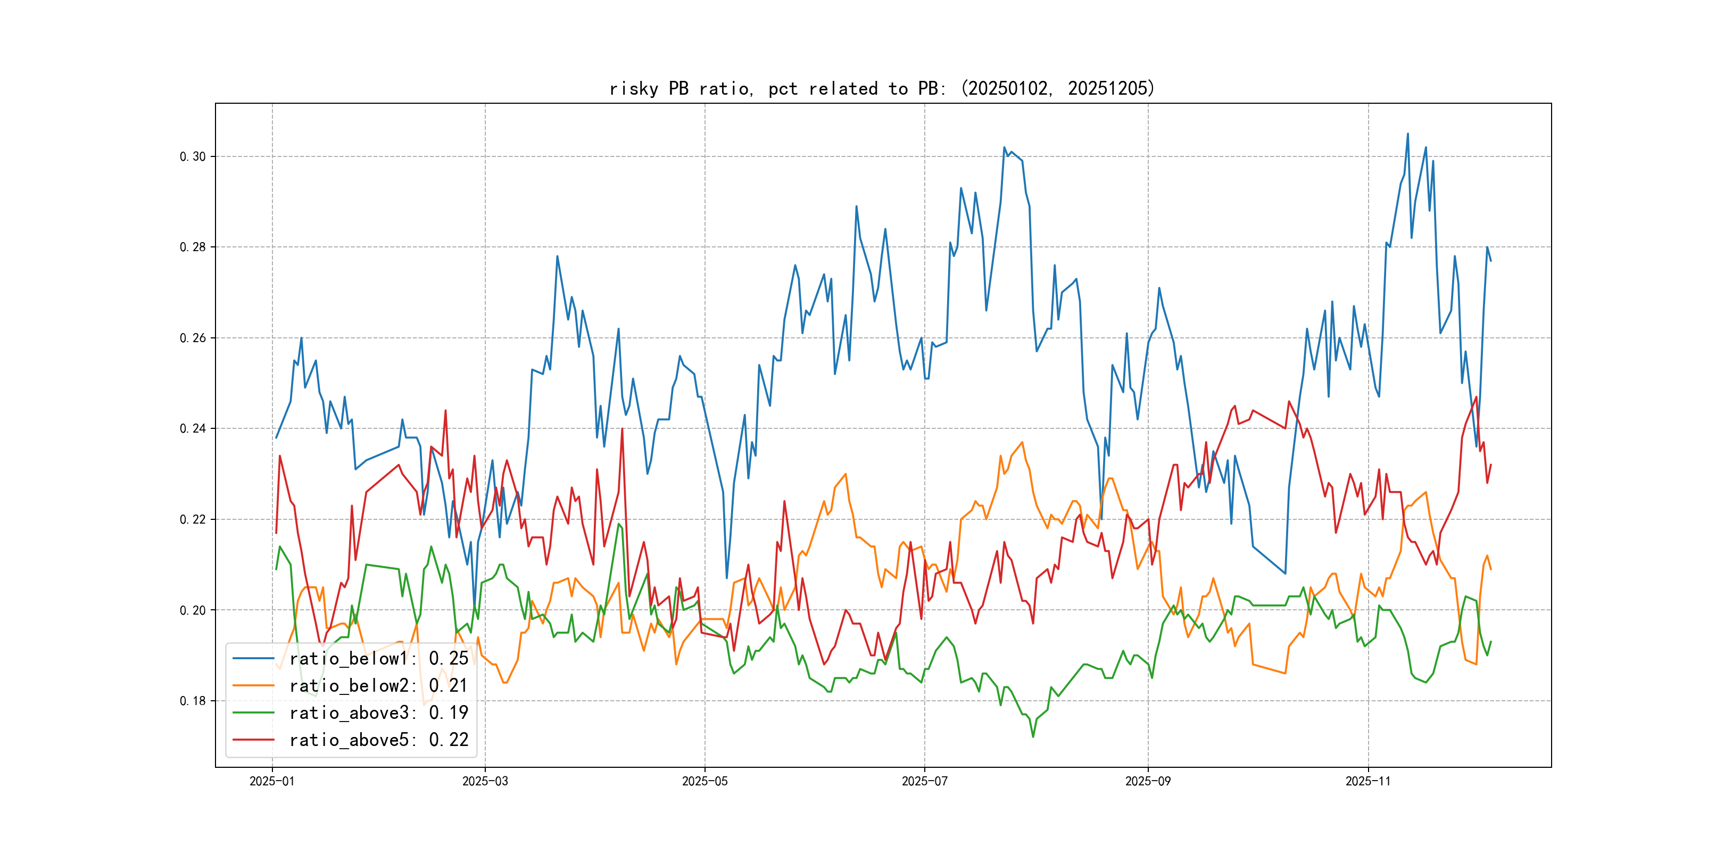The height and width of the screenshot is (862, 1724).
Task: Click the 2025-09 x-axis tick label
Action: tap(1148, 782)
